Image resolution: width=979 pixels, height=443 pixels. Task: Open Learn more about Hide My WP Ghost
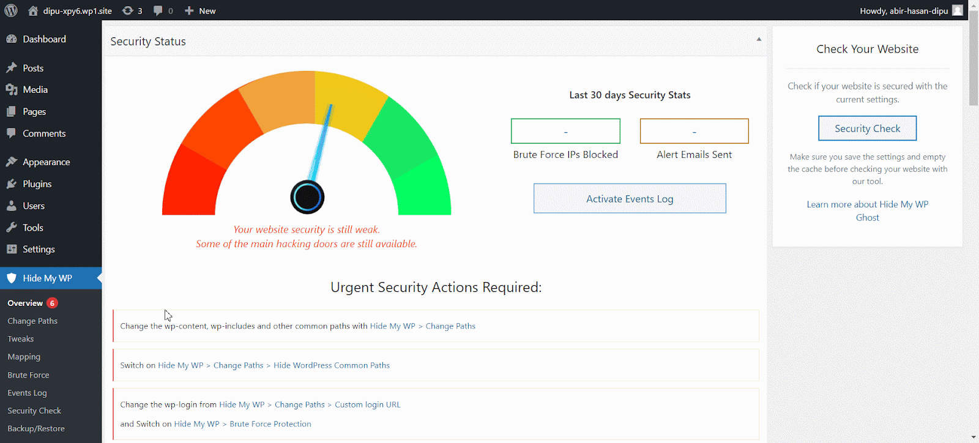click(867, 210)
